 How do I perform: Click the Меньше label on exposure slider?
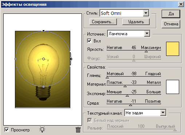[114, 92]
